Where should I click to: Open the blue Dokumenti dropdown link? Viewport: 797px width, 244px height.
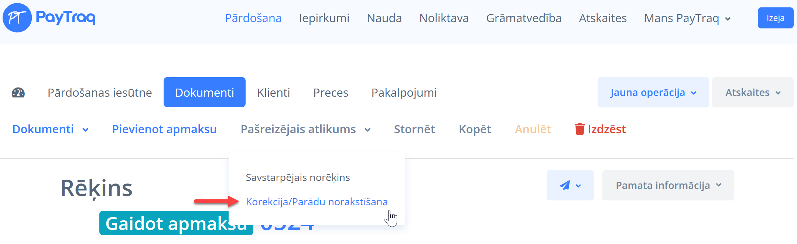pos(50,129)
